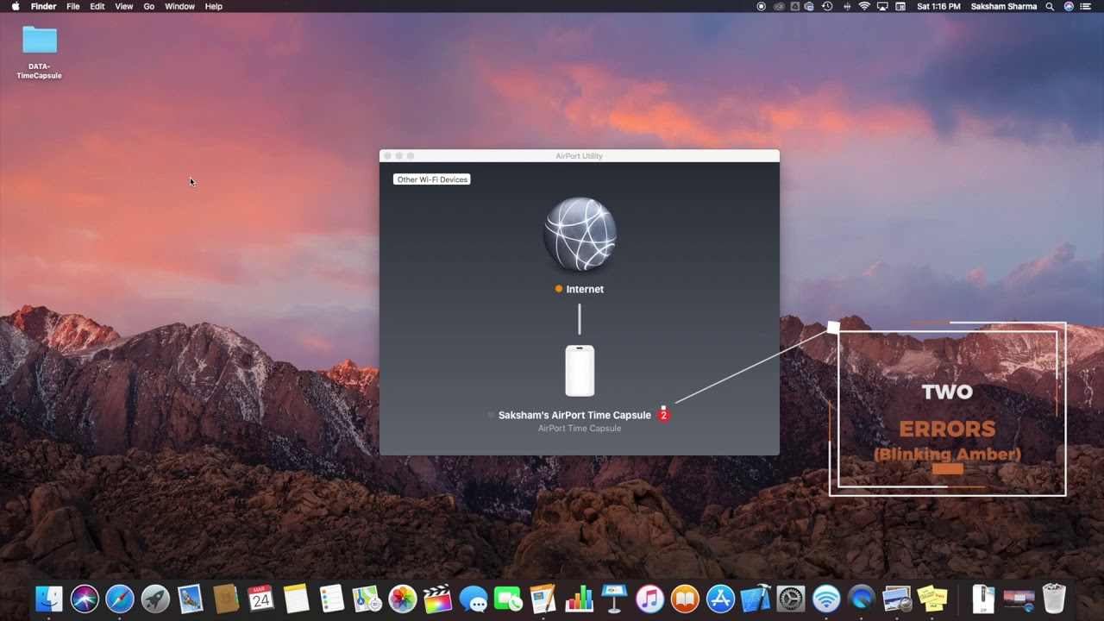1104x621 pixels.
Task: Select the Internet globe icon in AirPort Utility
Action: (x=580, y=235)
